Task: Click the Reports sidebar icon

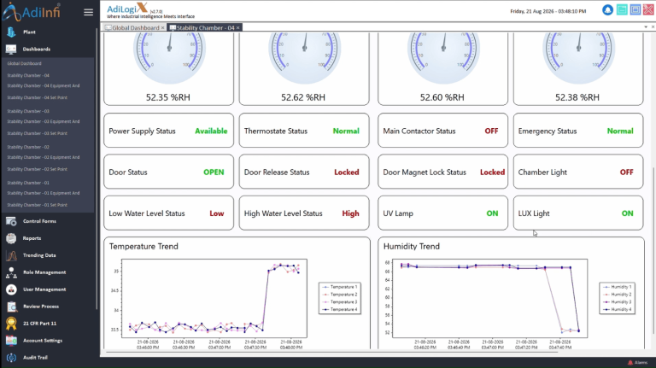Action: 11,238
